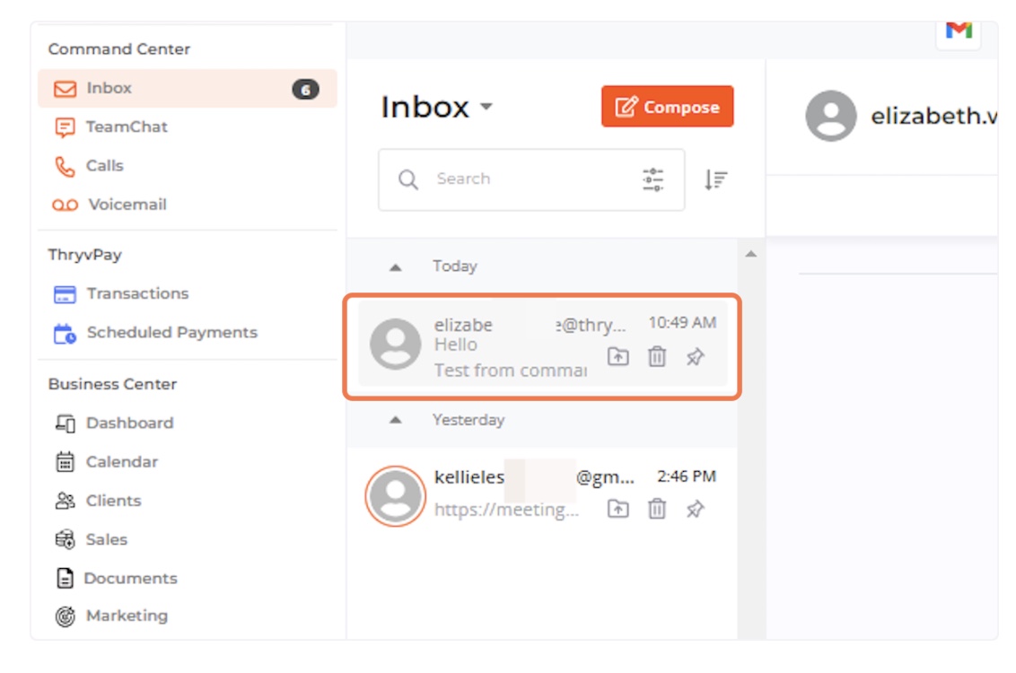
Task: Click the unread count badge on Inbox
Action: pyautogui.click(x=305, y=89)
